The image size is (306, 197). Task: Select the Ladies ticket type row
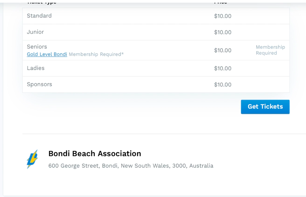156,68
